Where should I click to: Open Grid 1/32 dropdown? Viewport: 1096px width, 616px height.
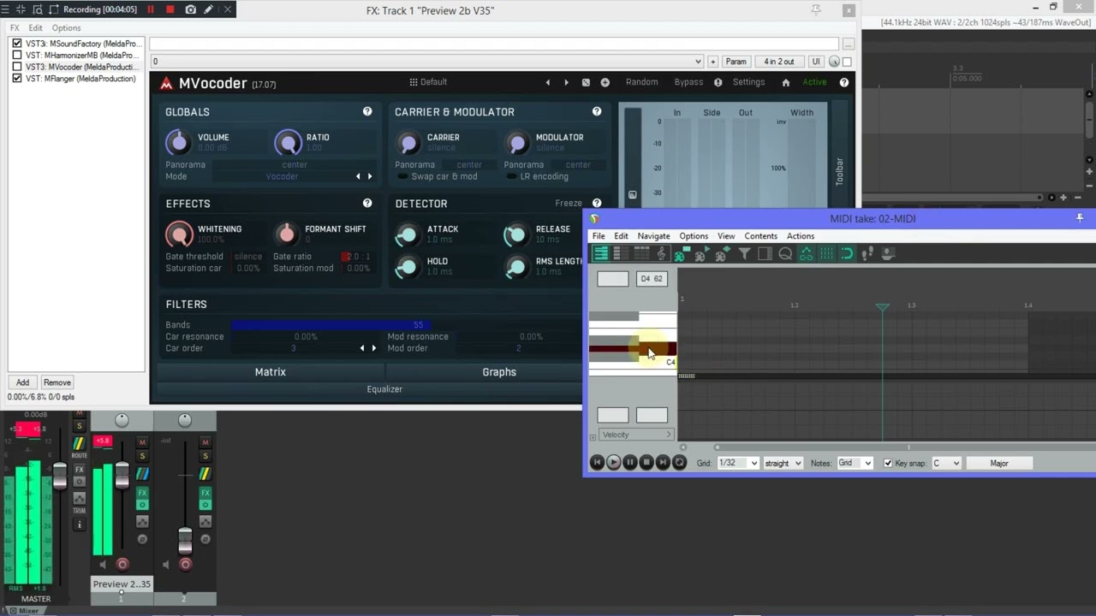point(738,463)
